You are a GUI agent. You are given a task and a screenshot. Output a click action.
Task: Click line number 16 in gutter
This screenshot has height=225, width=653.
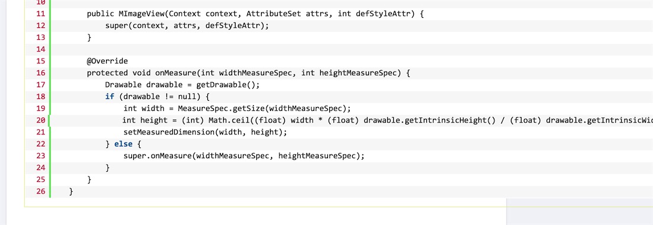tap(40, 73)
